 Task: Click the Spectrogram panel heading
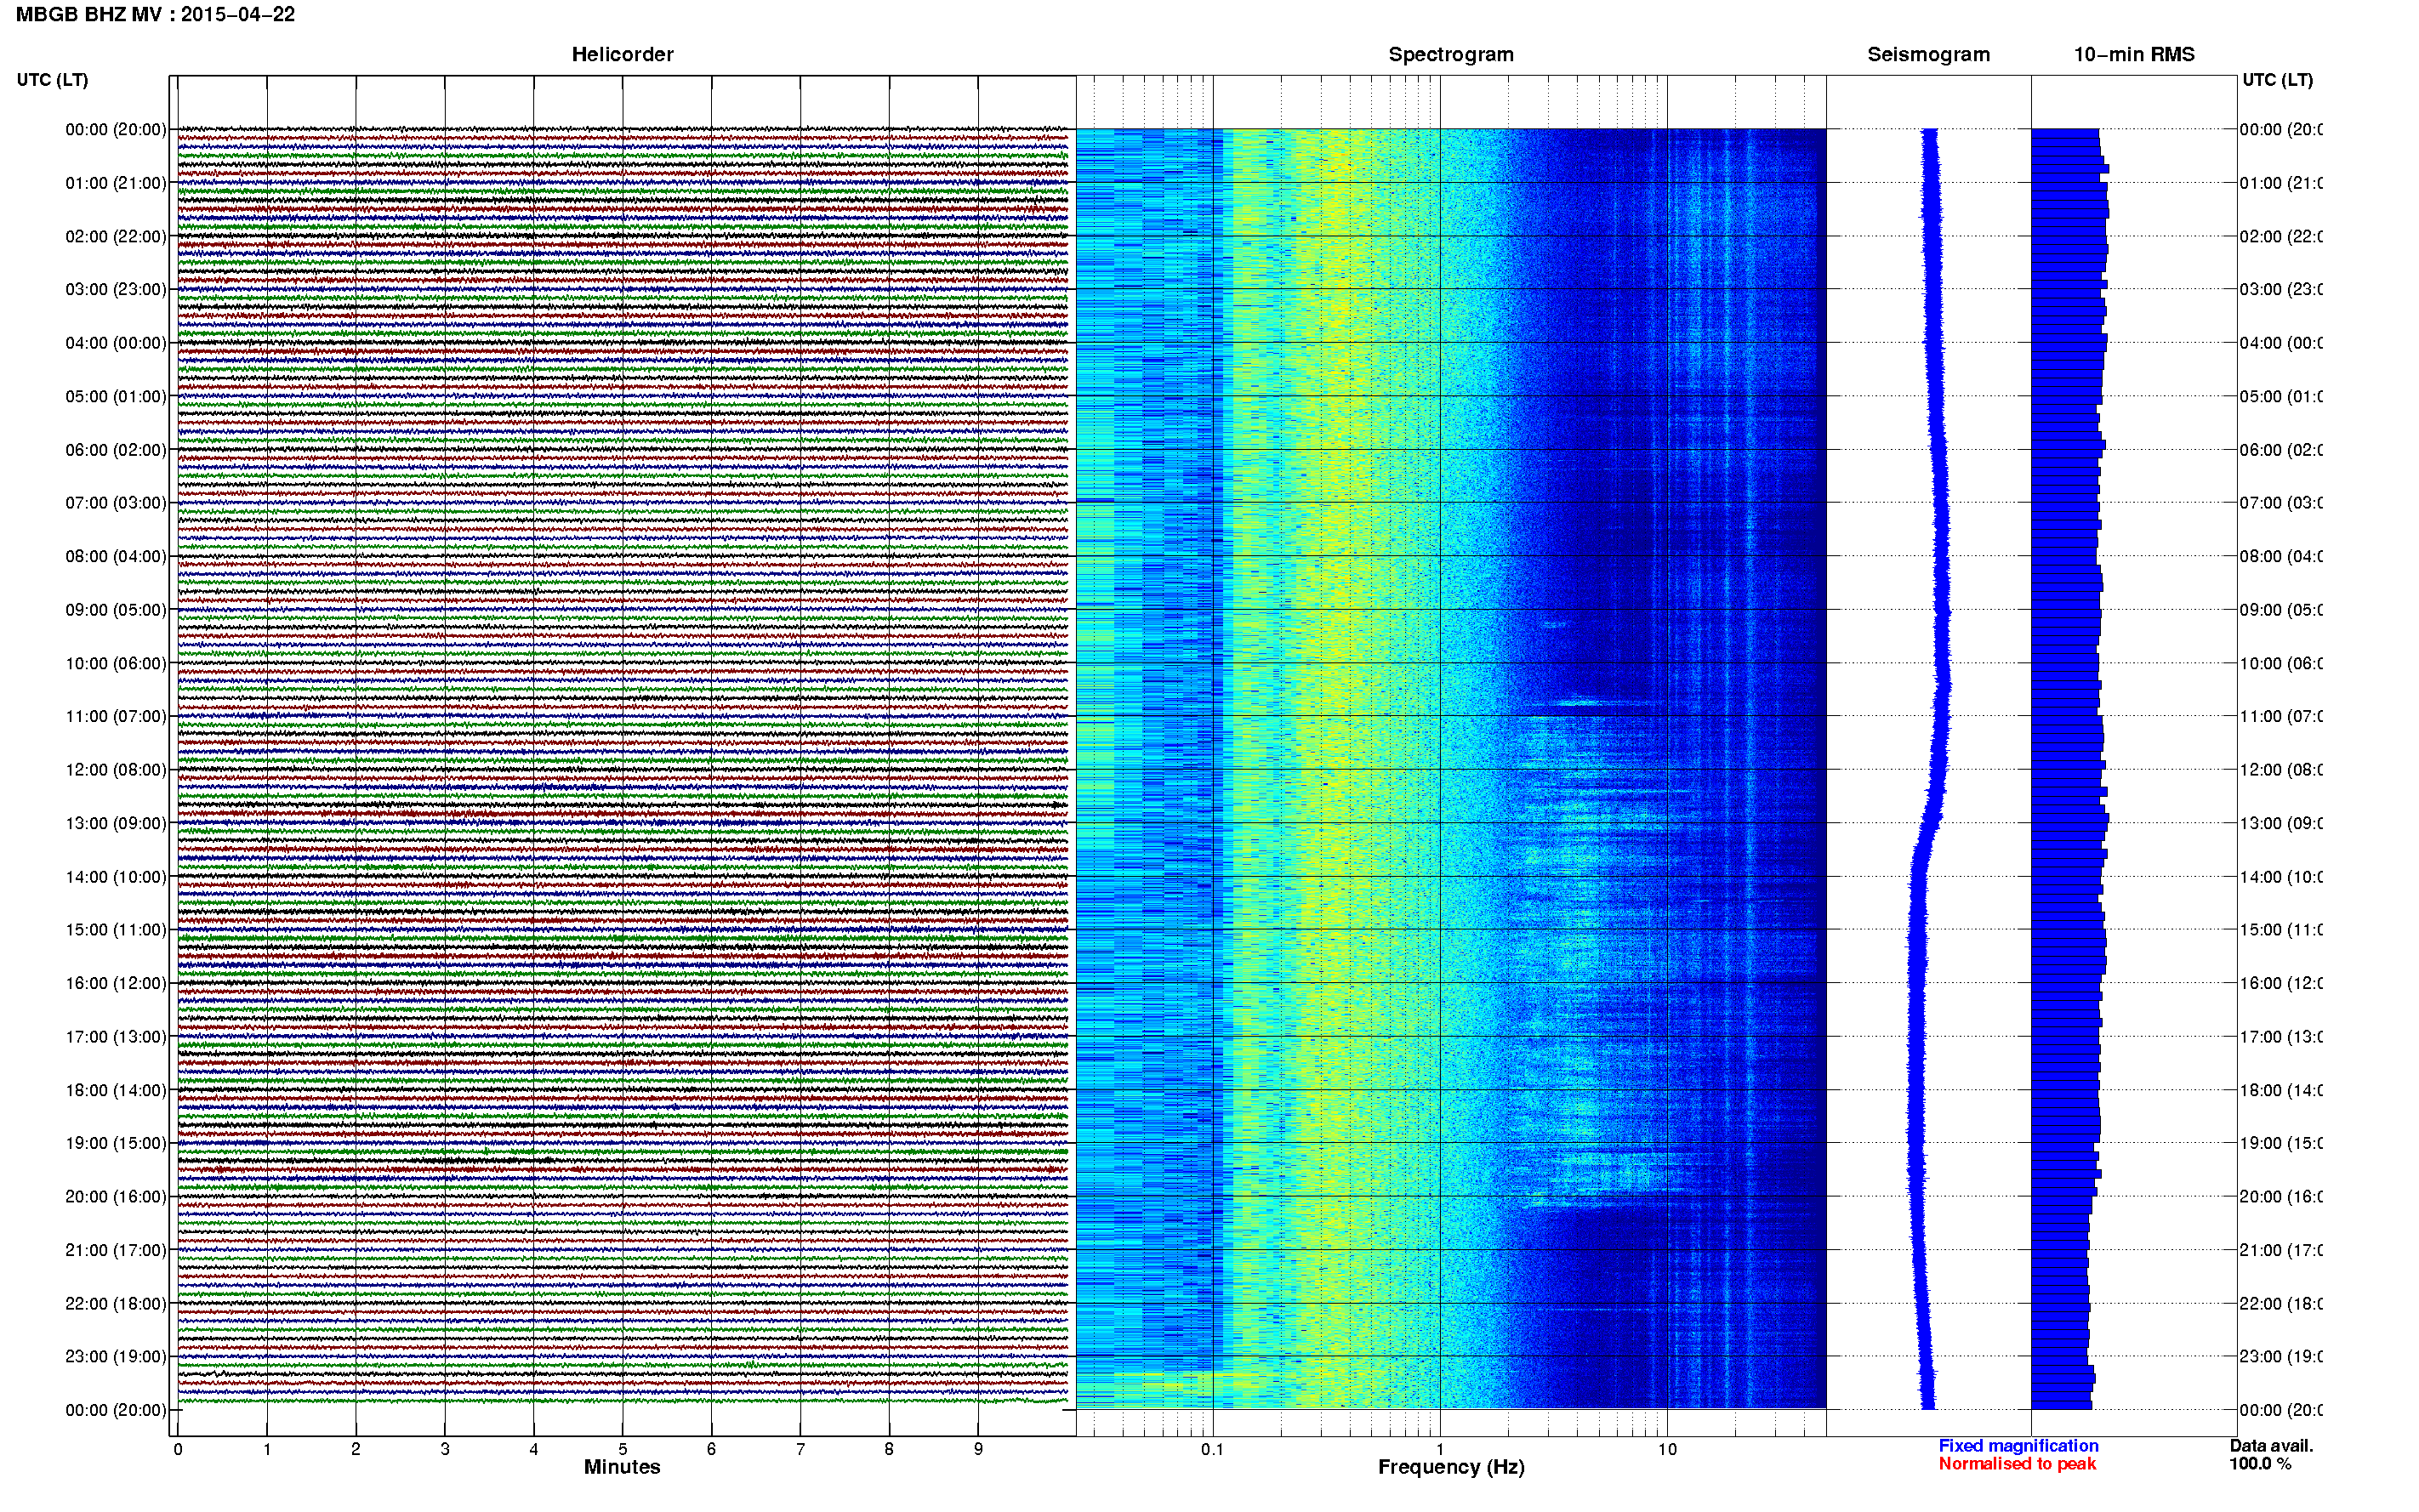click(x=1451, y=55)
